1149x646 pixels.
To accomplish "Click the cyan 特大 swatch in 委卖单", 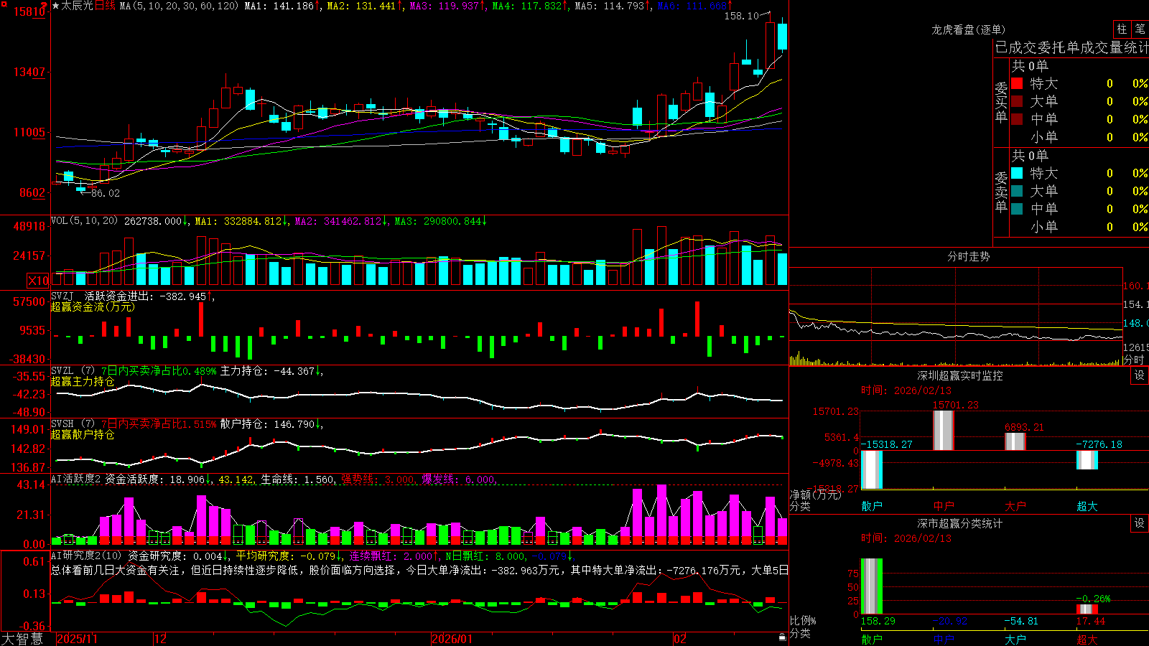I will (x=1017, y=173).
